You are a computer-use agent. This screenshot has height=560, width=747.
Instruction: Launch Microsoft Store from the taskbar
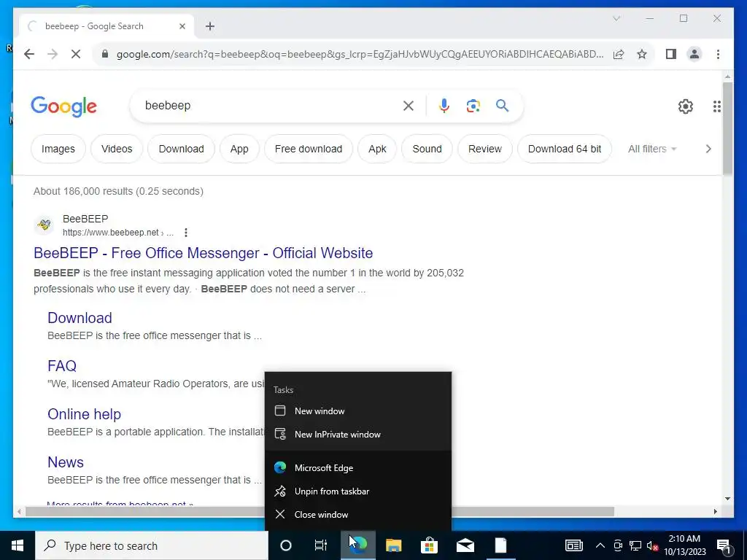point(429,545)
